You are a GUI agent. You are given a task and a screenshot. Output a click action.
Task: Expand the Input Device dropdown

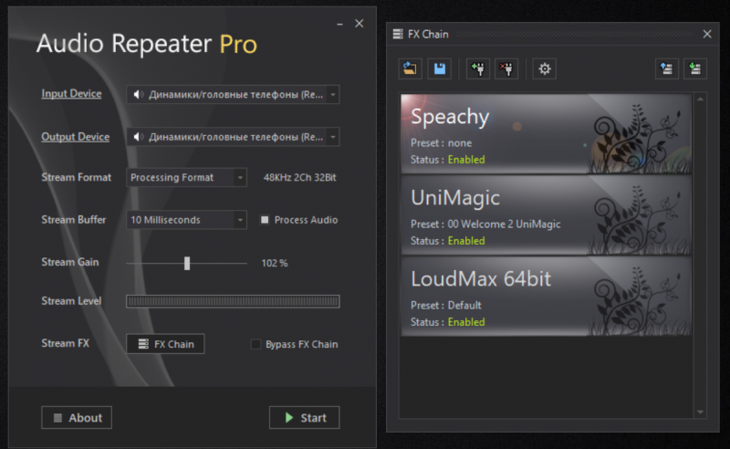(233, 95)
